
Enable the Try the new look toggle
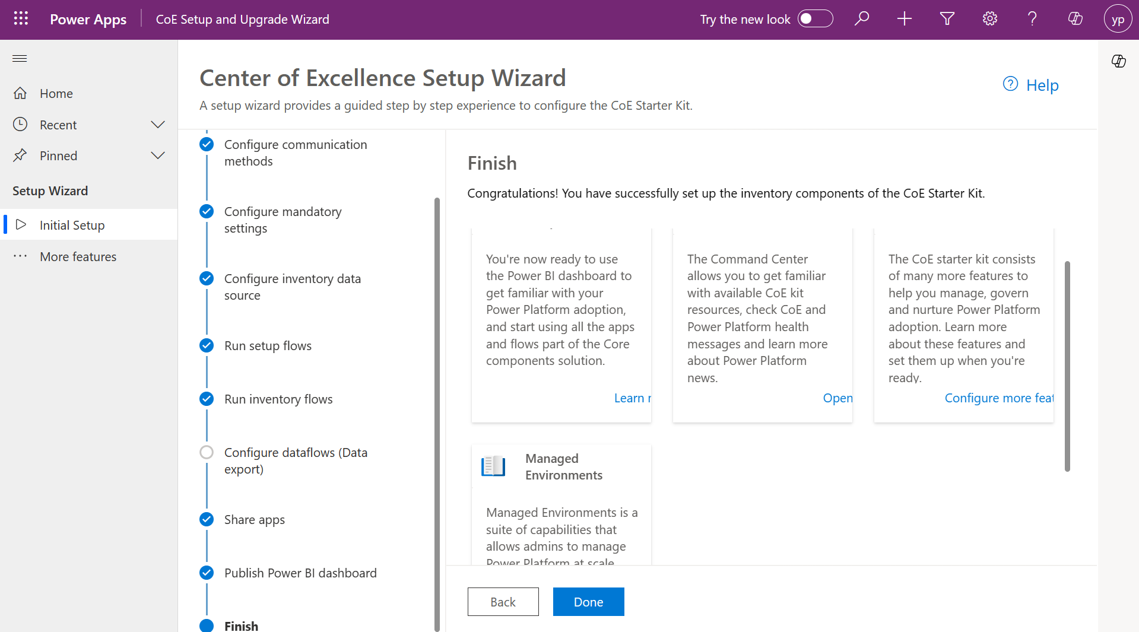pyautogui.click(x=816, y=18)
